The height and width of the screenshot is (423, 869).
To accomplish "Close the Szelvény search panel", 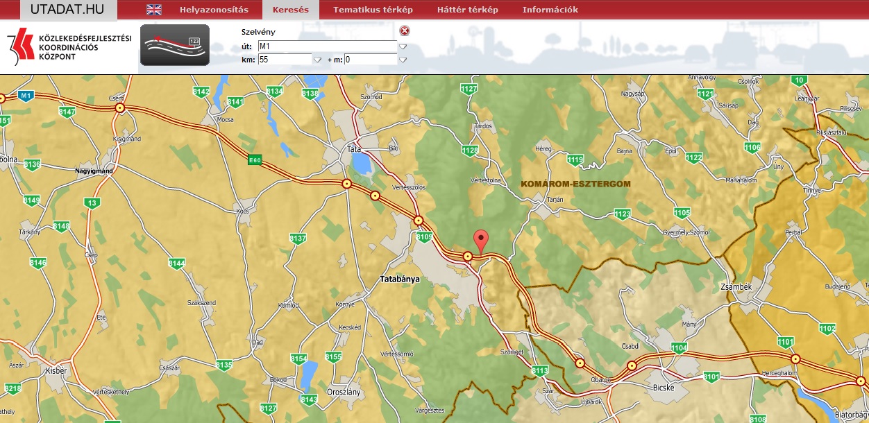I will coord(405,31).
